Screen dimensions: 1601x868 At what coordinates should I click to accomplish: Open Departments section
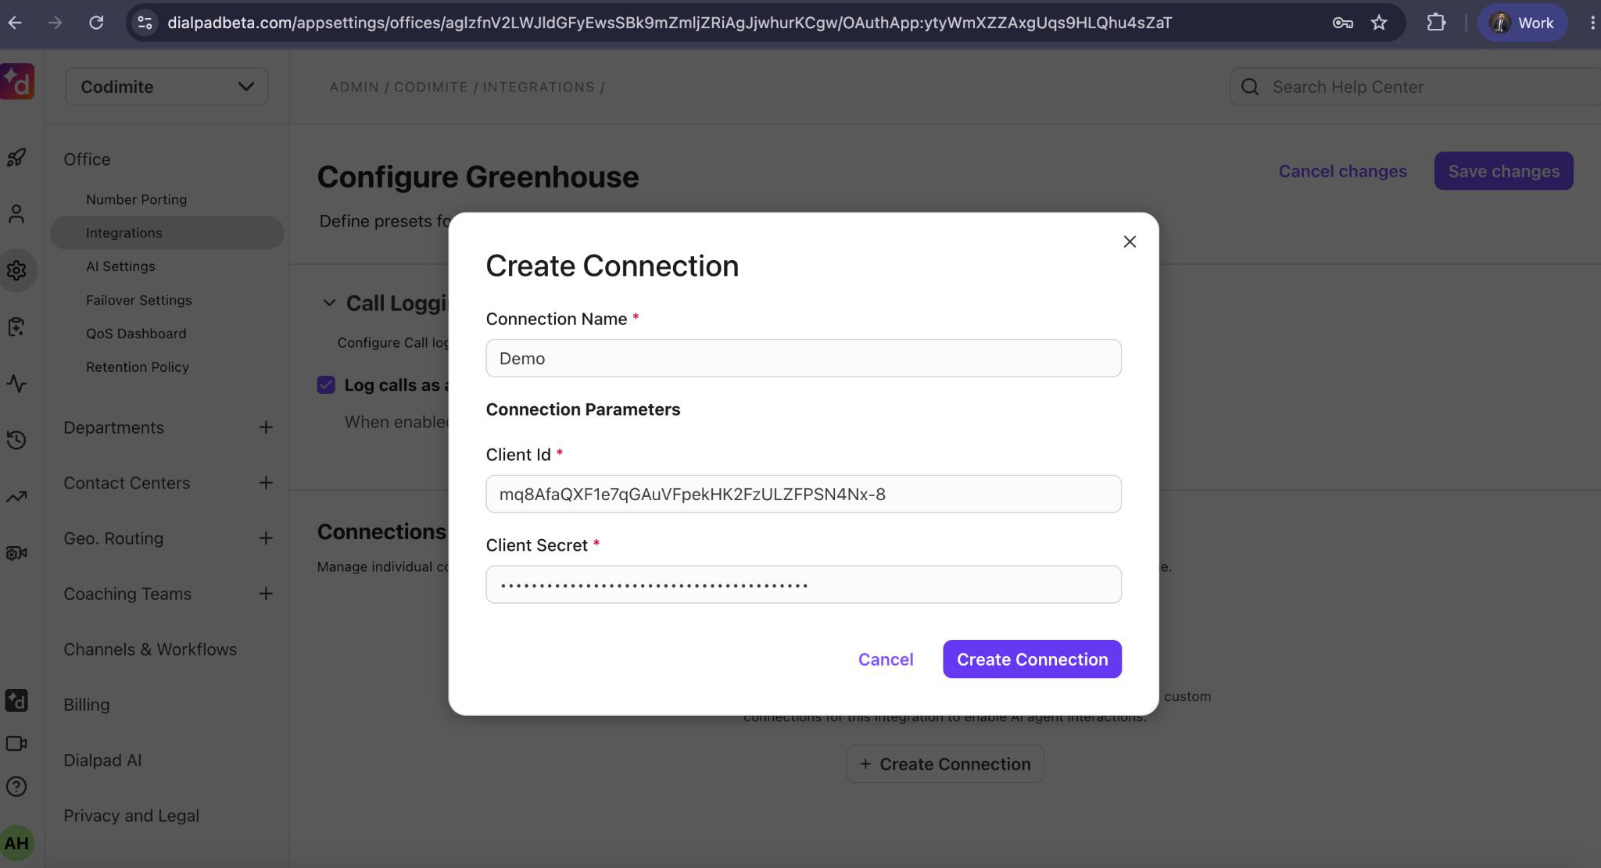[x=113, y=427]
